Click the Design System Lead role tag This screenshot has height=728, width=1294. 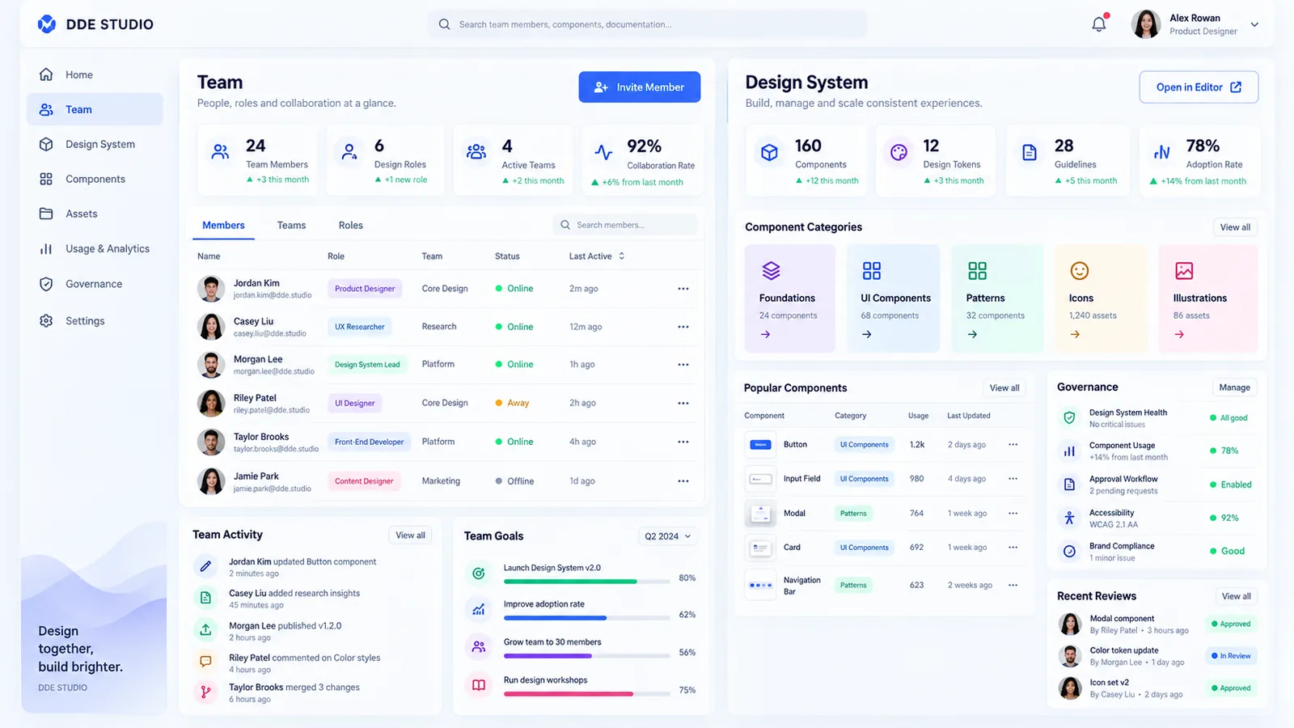[x=367, y=365]
